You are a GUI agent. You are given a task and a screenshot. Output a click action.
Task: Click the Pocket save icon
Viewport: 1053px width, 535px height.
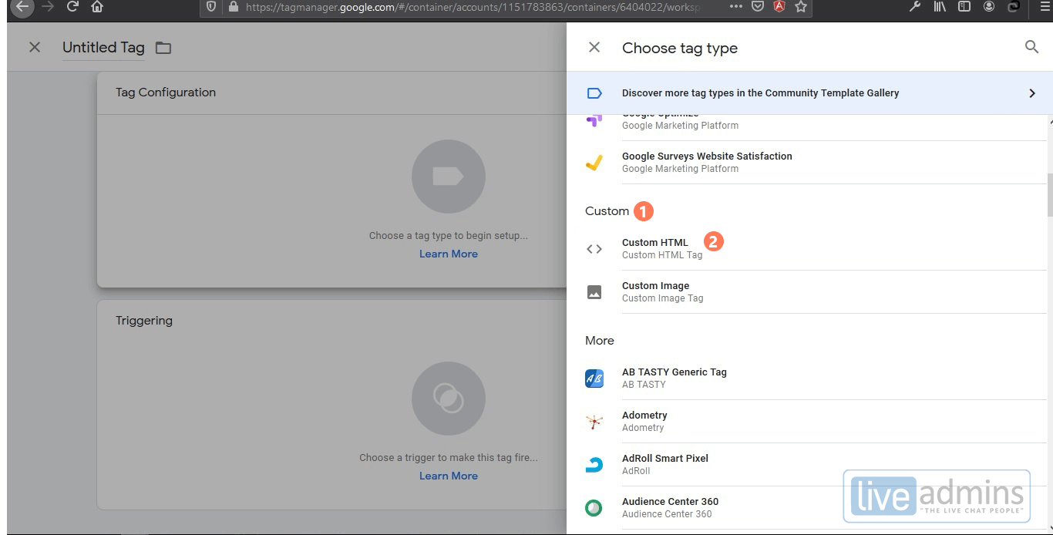click(x=758, y=7)
